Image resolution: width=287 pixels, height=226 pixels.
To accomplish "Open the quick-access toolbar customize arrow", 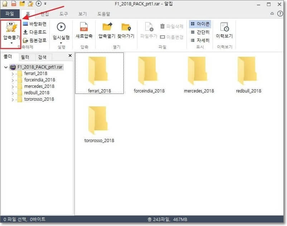I will click(45, 4).
